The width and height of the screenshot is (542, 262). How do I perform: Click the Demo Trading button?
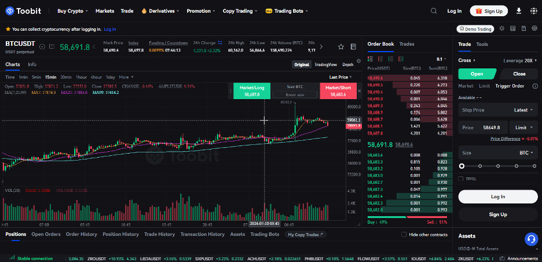[x=475, y=29]
